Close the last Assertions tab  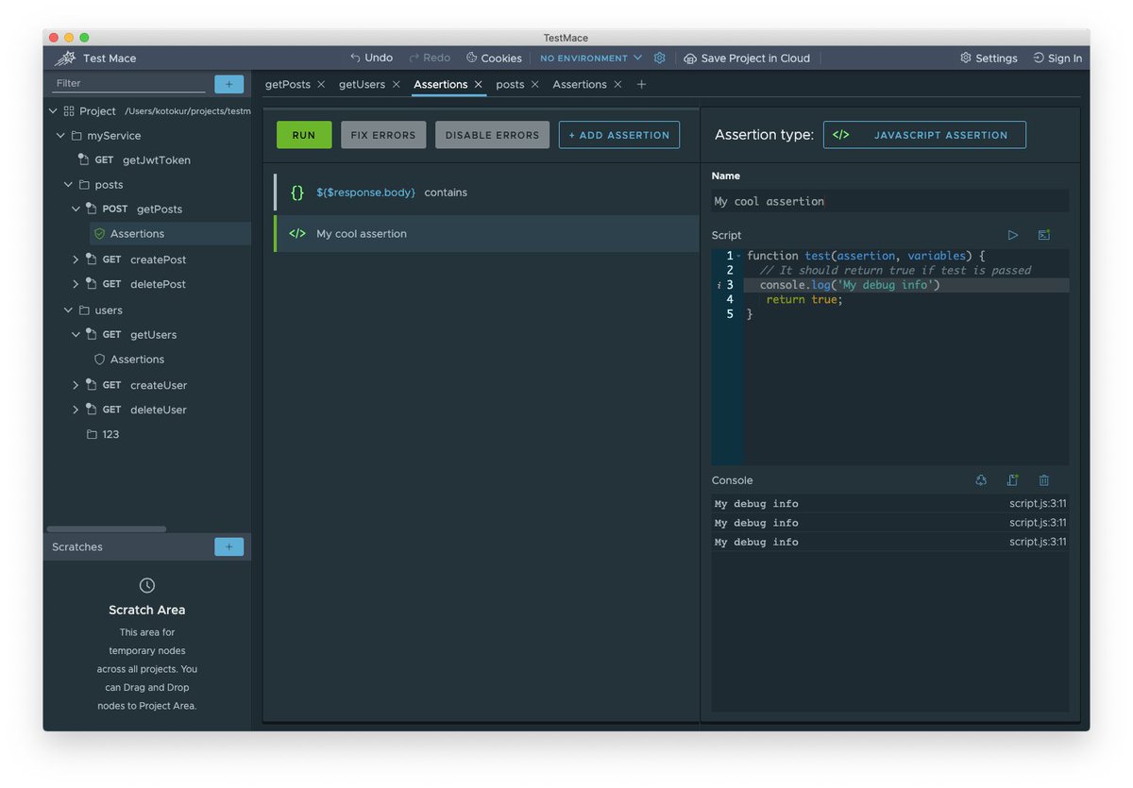coord(617,84)
